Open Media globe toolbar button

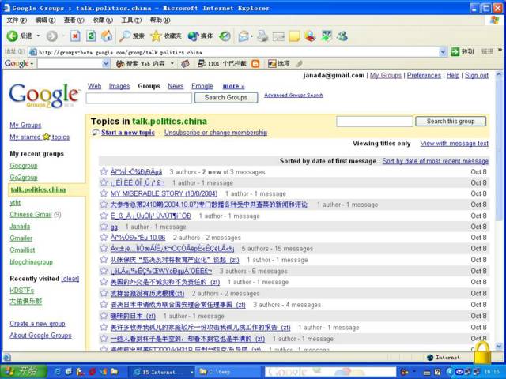200,36
